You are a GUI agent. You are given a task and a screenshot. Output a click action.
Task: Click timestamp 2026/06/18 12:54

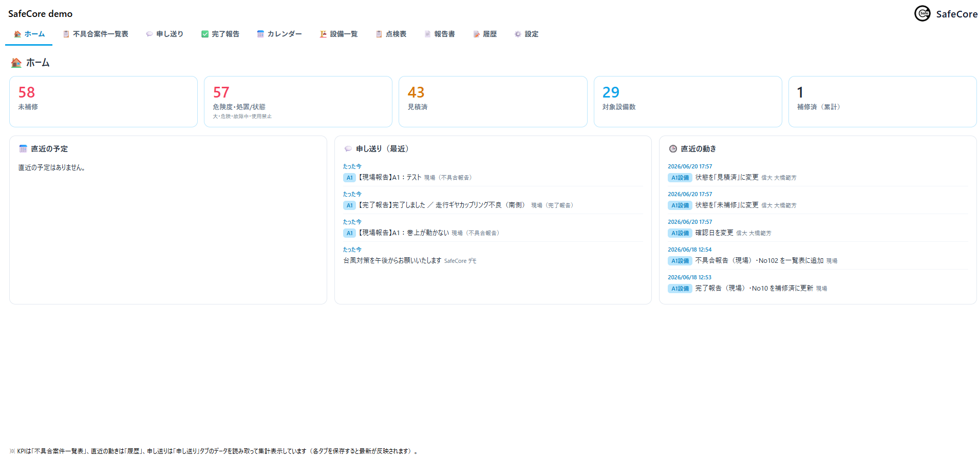click(689, 250)
